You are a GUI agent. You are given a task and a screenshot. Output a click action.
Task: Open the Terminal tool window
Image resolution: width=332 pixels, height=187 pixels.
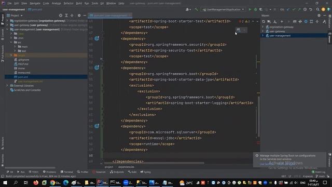click(67, 172)
